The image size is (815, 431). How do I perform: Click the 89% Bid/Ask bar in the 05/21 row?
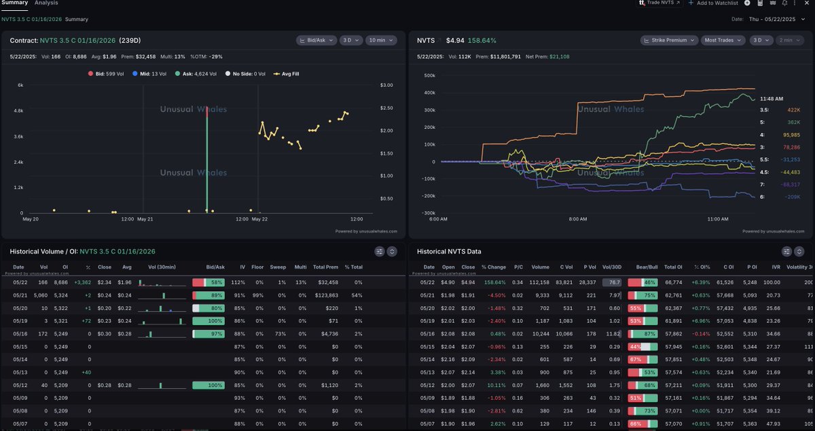tap(209, 295)
